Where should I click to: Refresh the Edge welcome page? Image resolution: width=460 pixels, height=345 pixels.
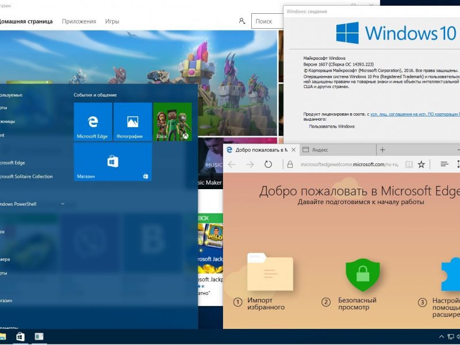coord(268,164)
